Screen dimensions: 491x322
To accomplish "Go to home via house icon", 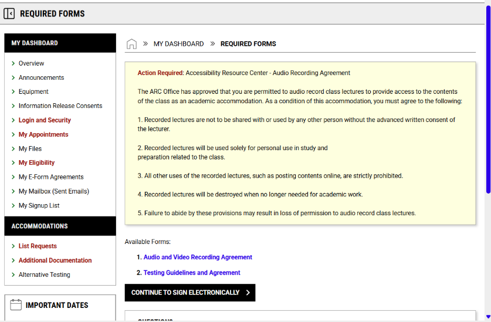I will click(131, 44).
